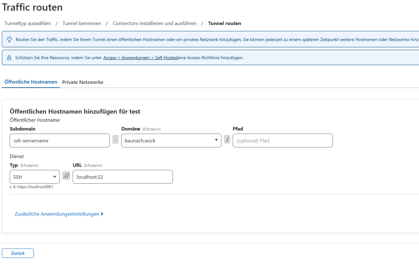Click the slash separator before the Pfad field
Viewport: 419px width, 266px height.
point(227,140)
